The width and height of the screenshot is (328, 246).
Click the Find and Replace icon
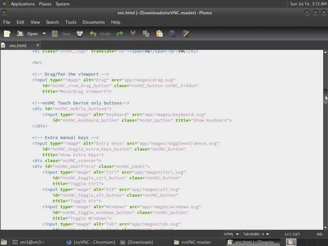coord(185,34)
